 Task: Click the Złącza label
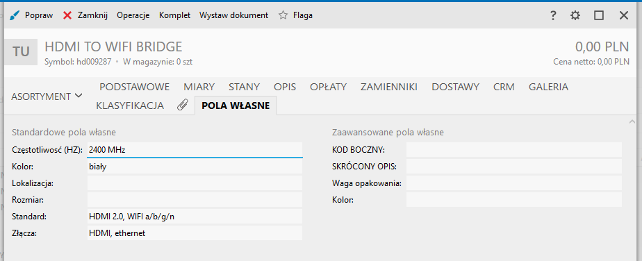[24, 233]
